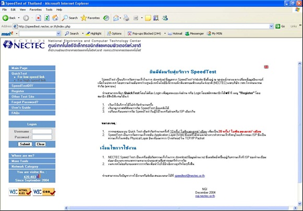303x211 pixels.
Task: Open ngi.nectec.or.th footer link
Action: (205, 196)
